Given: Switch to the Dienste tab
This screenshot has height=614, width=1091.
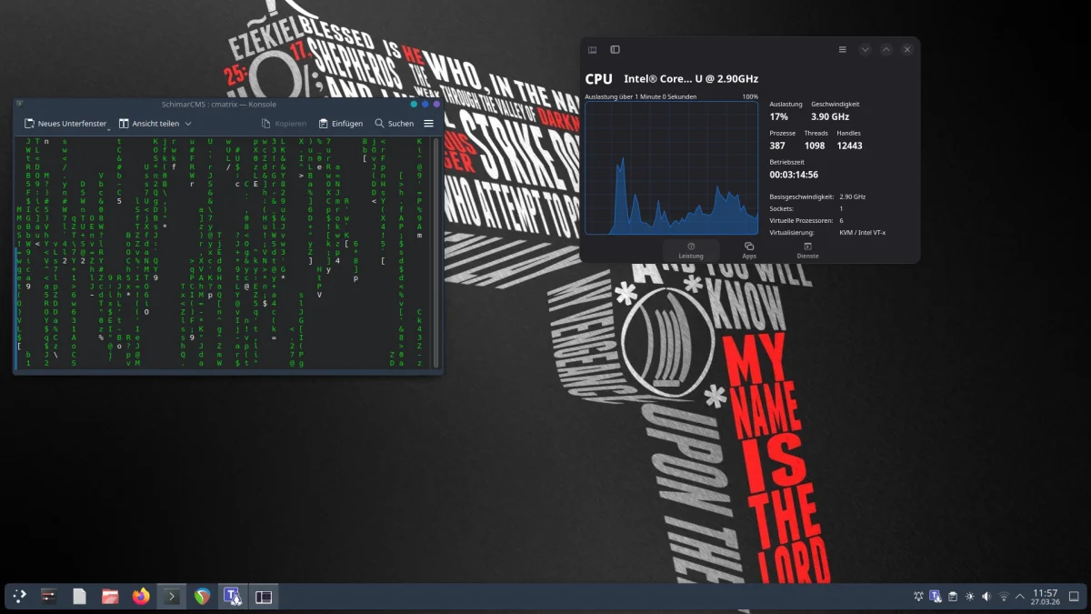Looking at the screenshot, I should coord(807,250).
